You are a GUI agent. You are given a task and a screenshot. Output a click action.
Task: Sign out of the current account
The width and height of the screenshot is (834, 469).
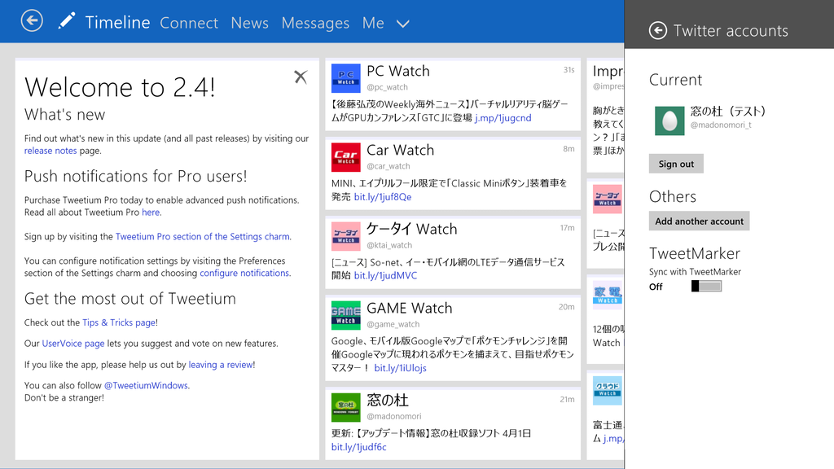click(676, 163)
